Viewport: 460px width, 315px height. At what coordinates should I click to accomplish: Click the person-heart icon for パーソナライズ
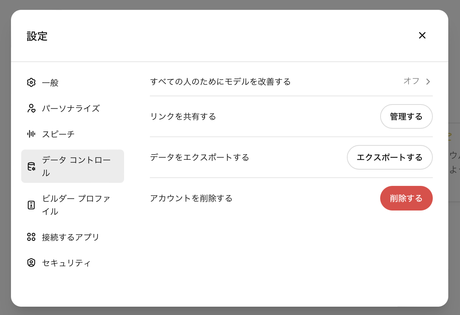31,108
